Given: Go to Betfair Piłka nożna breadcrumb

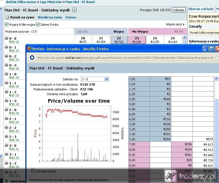Looking at the screenshot, I should 21,2.
